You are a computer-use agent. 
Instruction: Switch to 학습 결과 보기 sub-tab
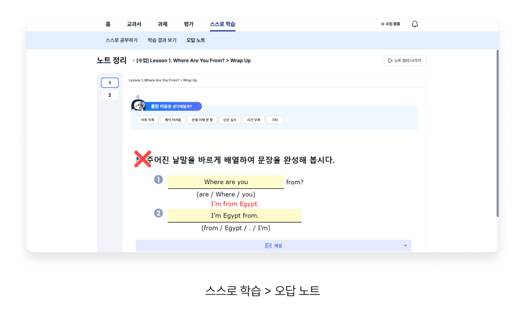162,40
